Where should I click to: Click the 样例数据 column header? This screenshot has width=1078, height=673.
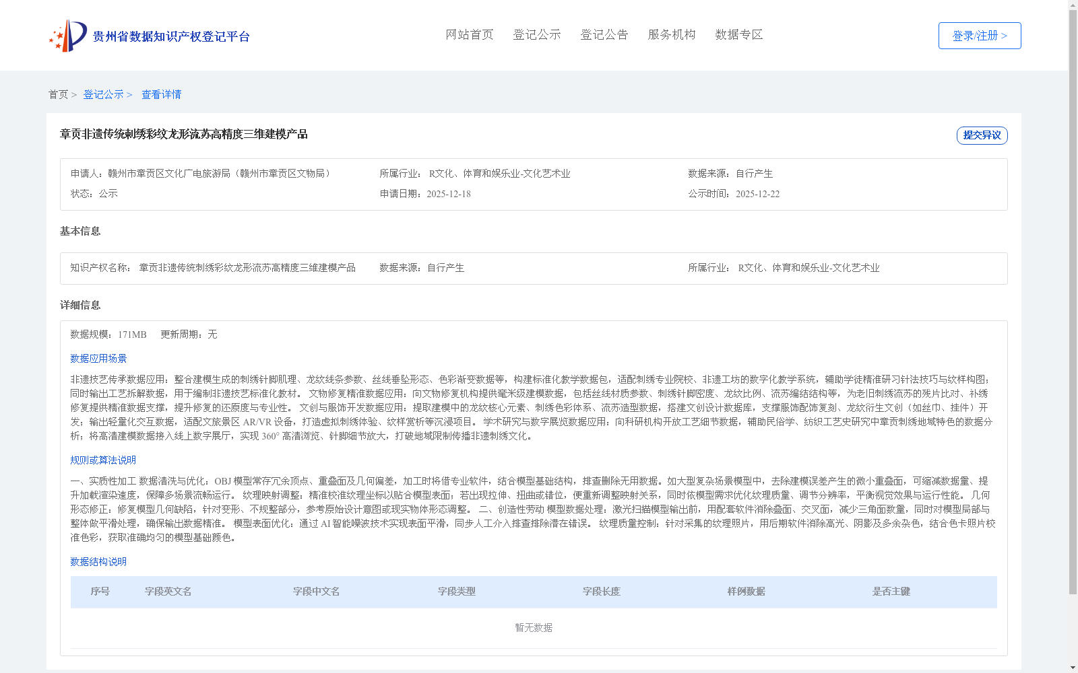tap(747, 592)
